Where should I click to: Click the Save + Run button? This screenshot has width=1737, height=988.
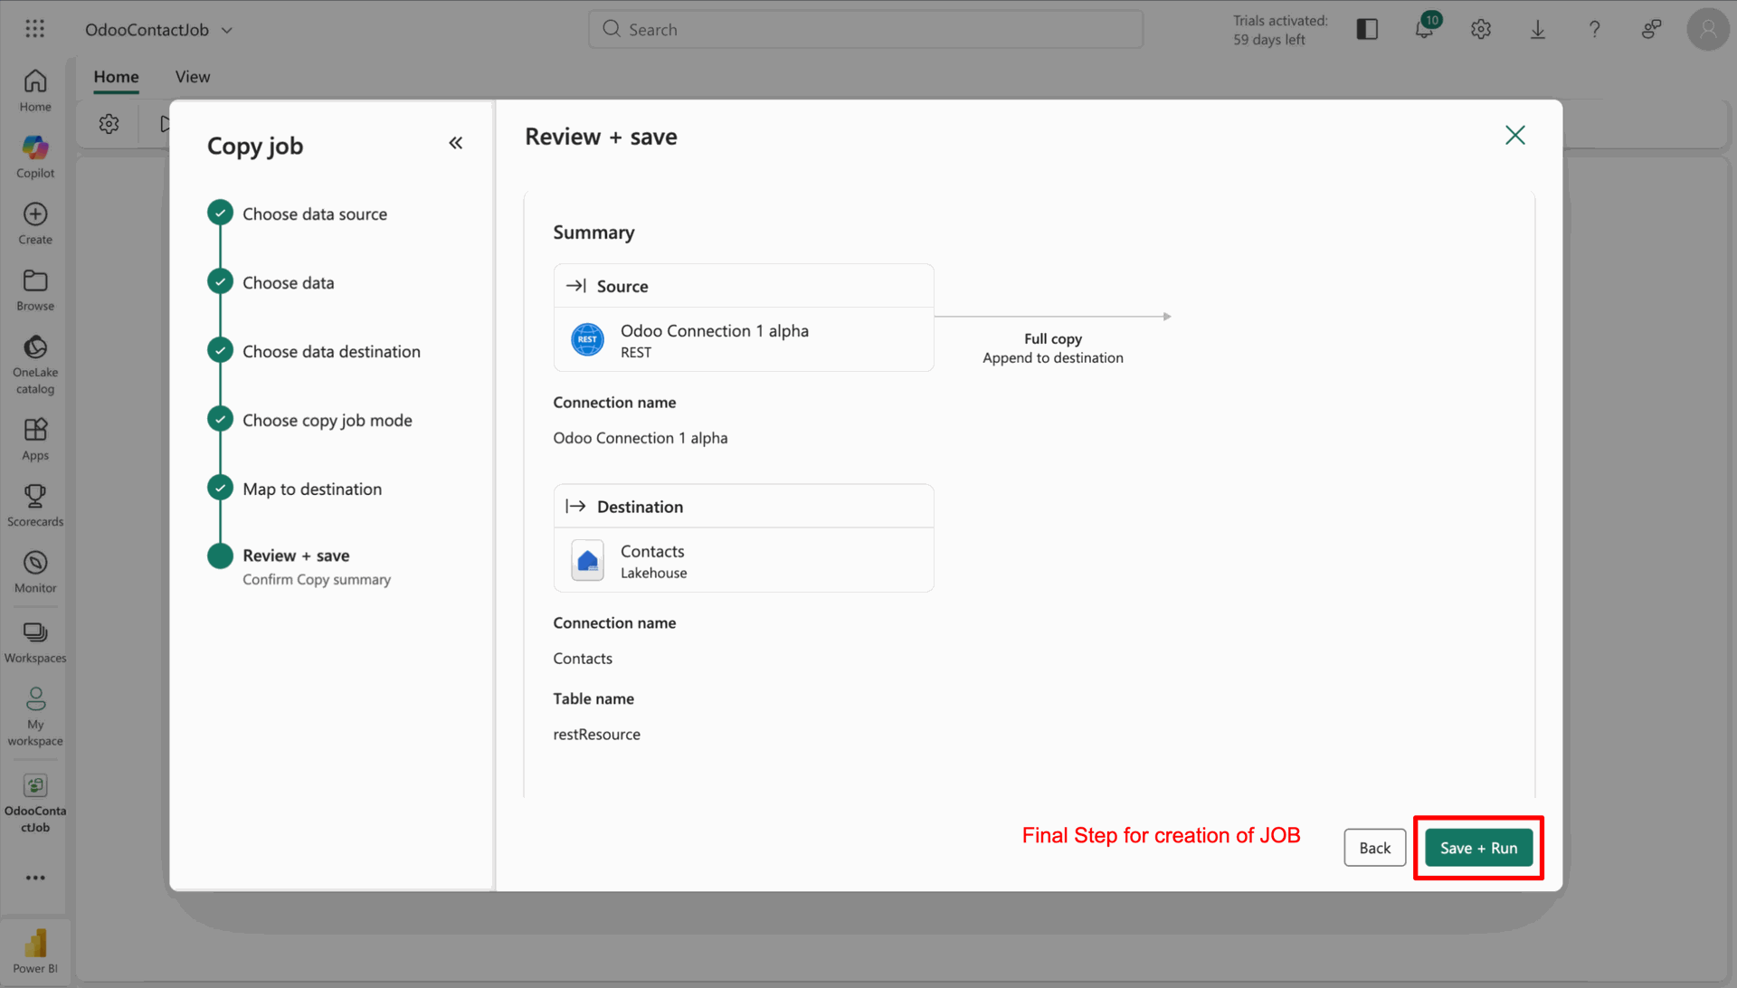[x=1478, y=848]
